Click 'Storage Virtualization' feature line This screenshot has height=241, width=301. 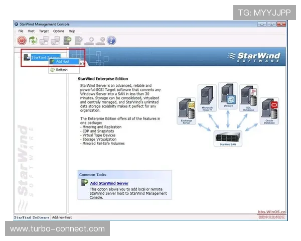click(98, 140)
